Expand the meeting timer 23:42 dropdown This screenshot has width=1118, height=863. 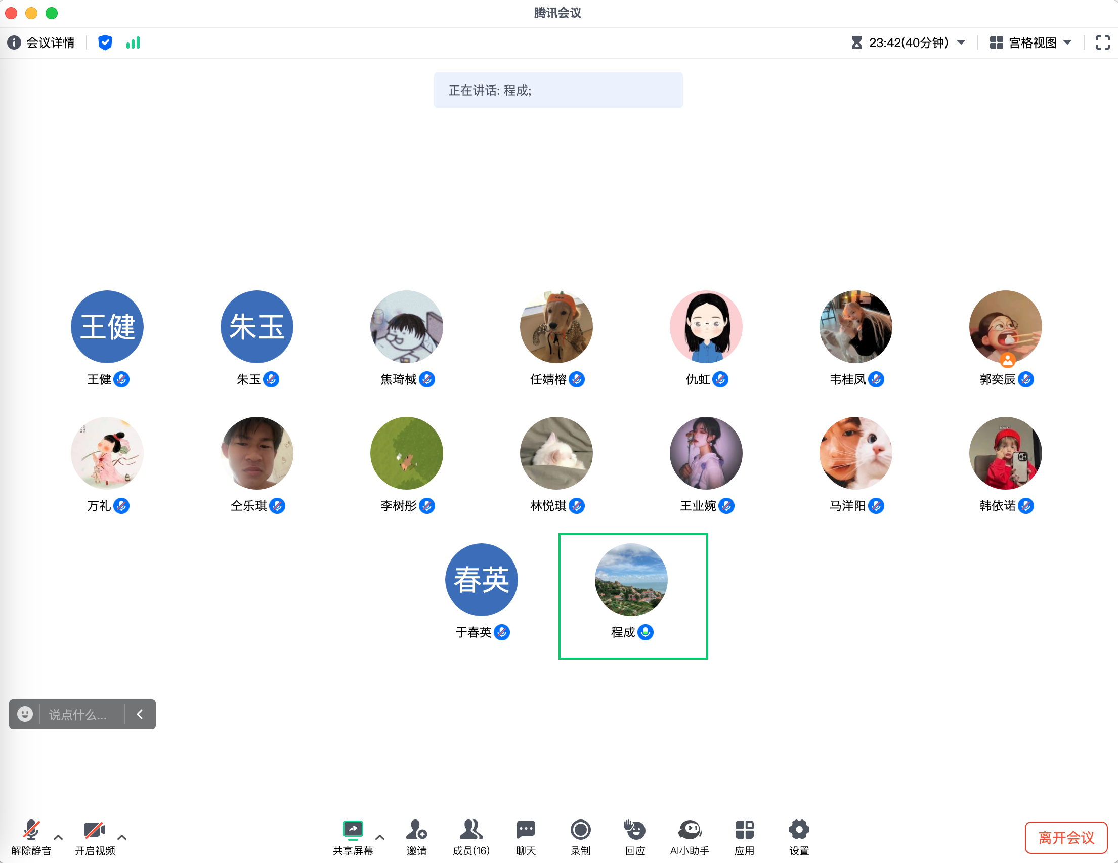click(961, 42)
